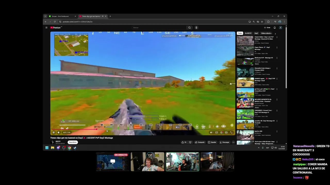Mute the video with the volume icon
Image resolution: width=330 pixels, height=185 pixels.
(x=59, y=133)
